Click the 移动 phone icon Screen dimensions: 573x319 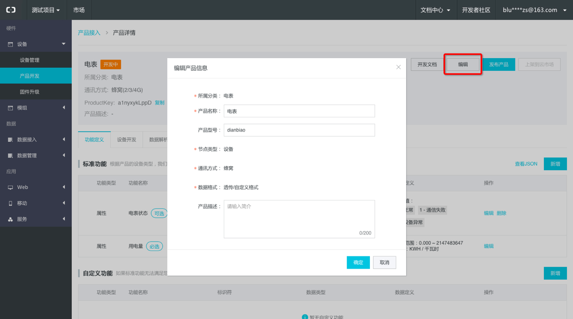pyautogui.click(x=10, y=203)
